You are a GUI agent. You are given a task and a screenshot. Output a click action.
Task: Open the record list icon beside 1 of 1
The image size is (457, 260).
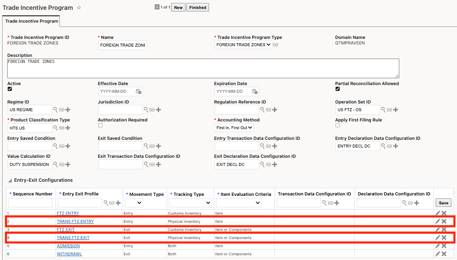(x=157, y=7)
